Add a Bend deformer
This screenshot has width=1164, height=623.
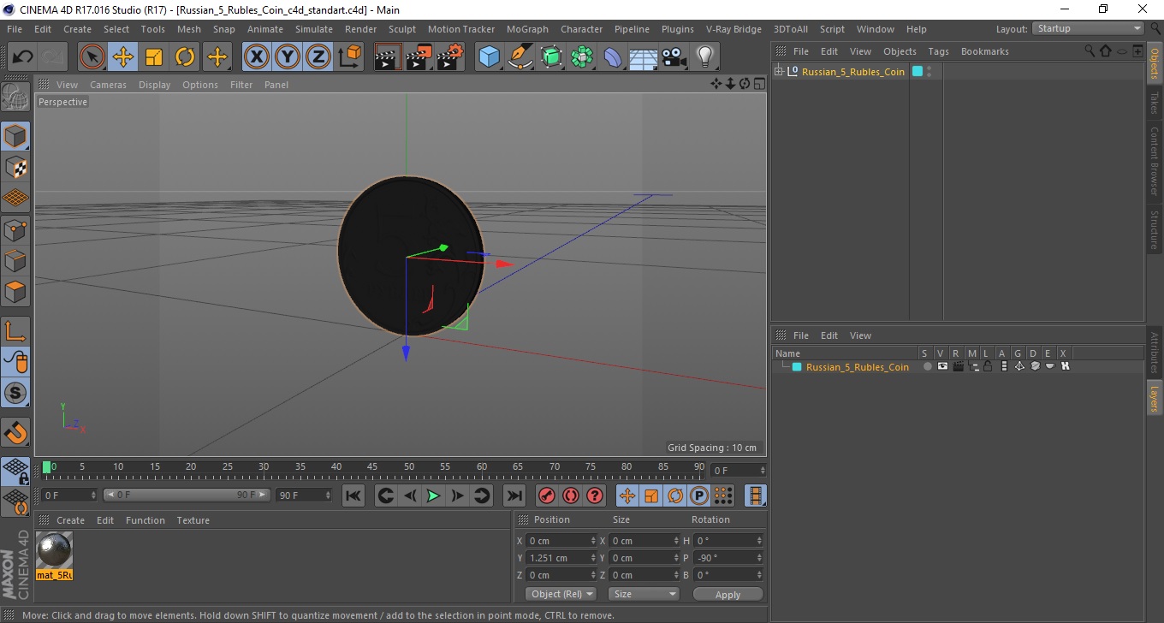[613, 57]
